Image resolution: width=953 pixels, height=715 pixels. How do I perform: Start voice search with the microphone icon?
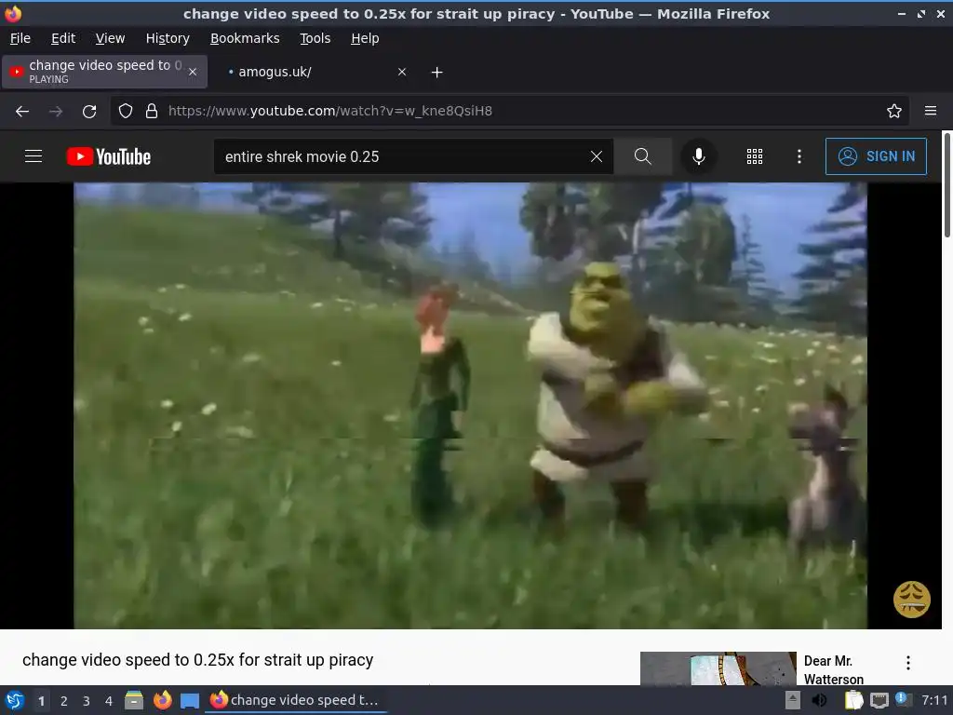(x=698, y=156)
